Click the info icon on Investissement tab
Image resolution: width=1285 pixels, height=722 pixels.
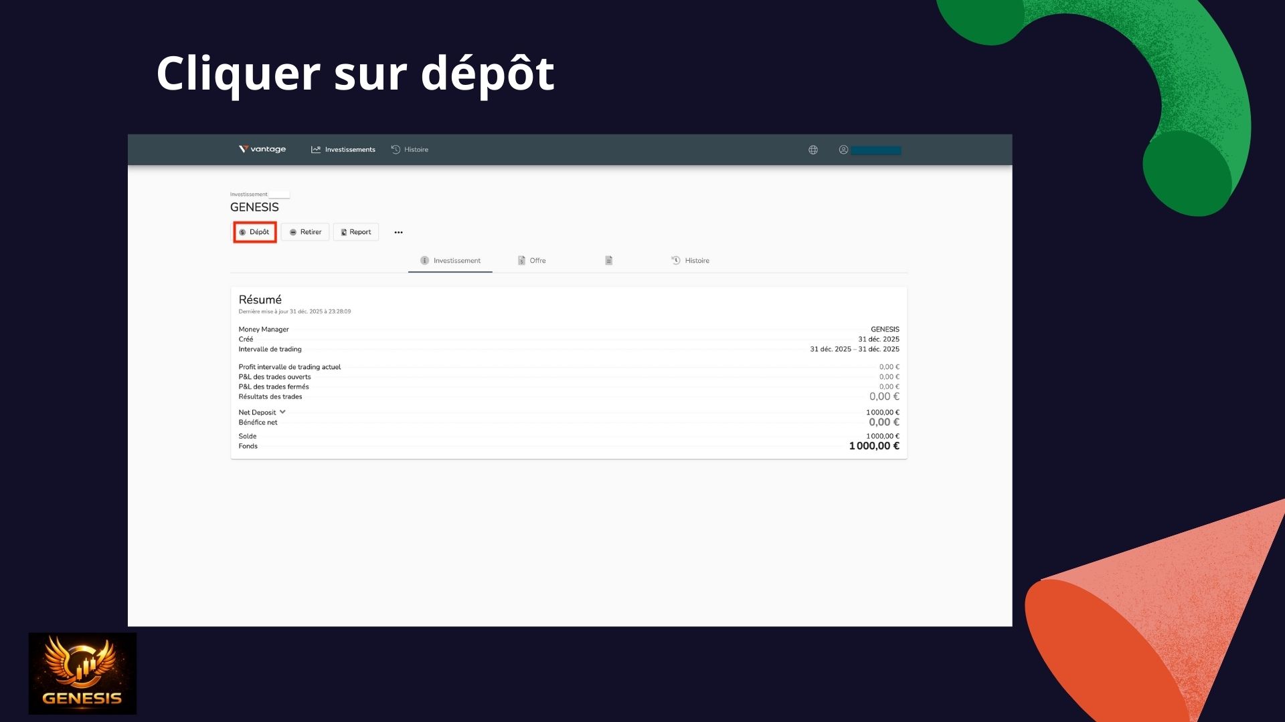pyautogui.click(x=424, y=261)
